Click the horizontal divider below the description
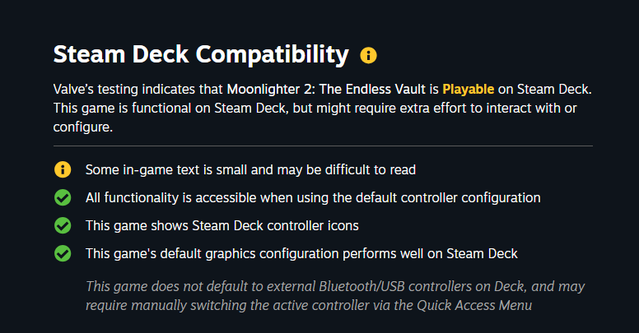 coord(323,146)
